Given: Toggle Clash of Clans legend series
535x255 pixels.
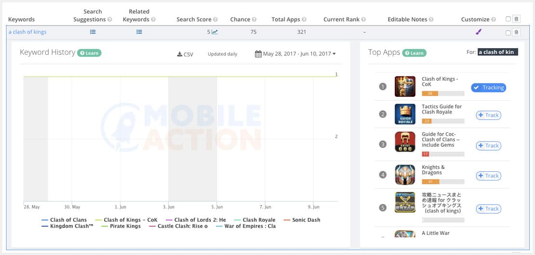Looking at the screenshot, I should (x=64, y=220).
